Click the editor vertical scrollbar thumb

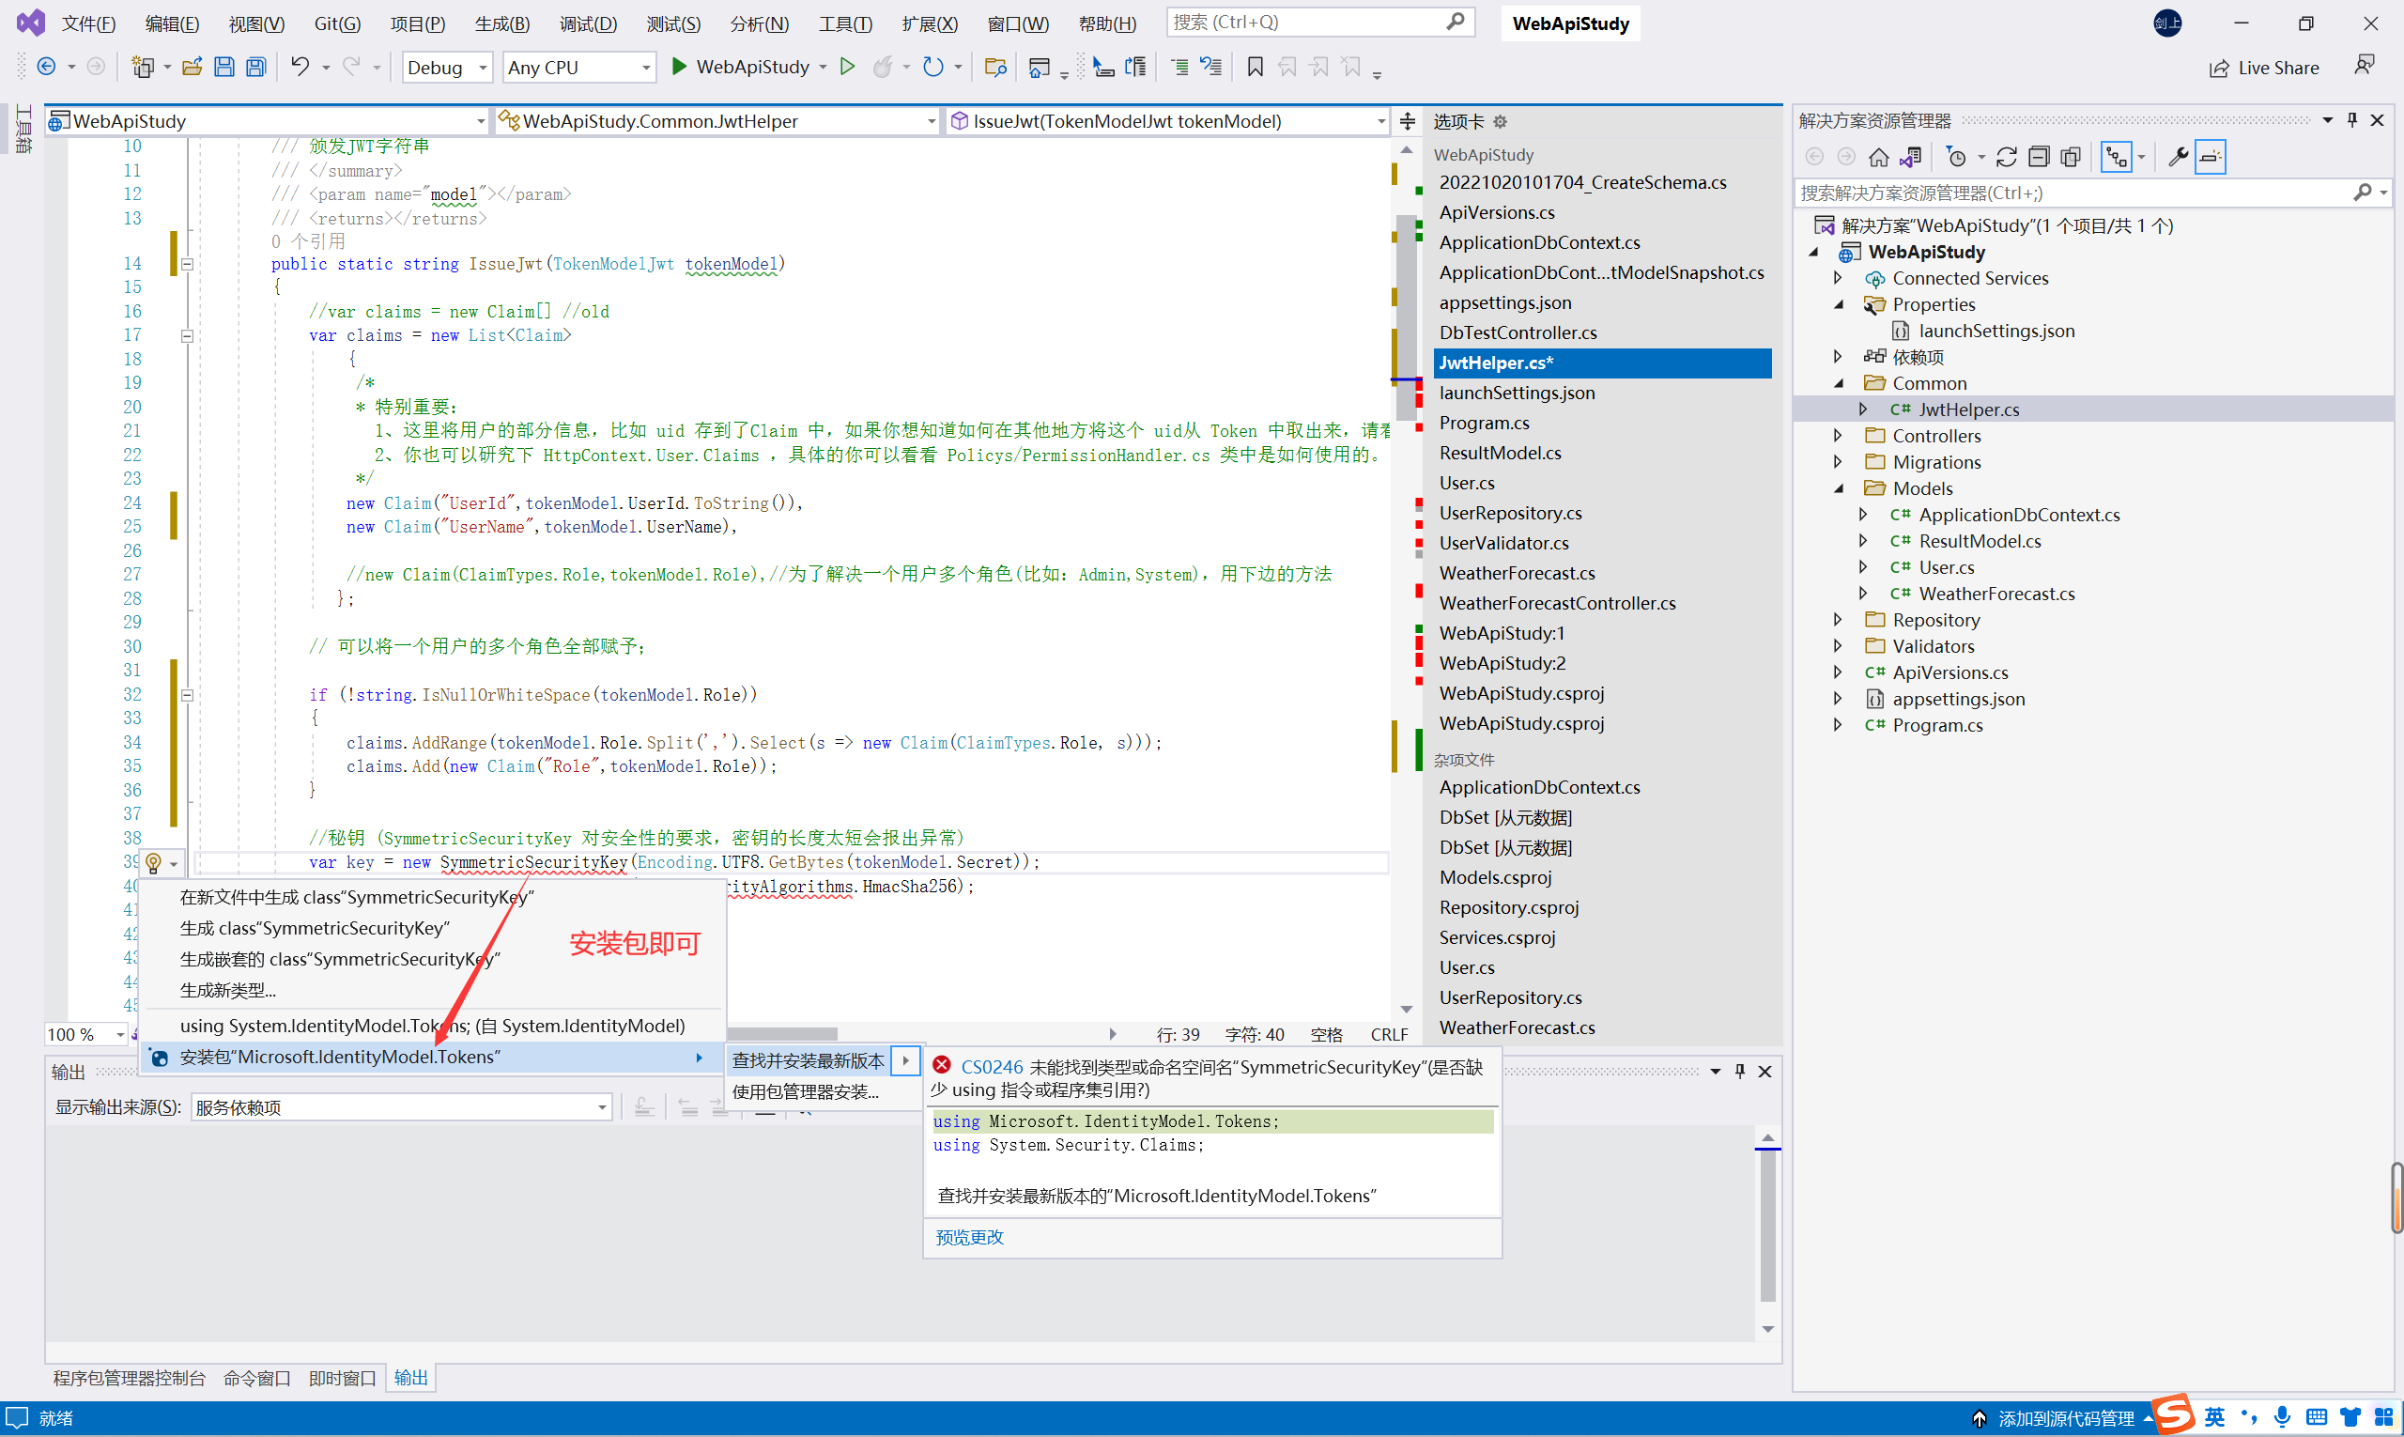tap(1406, 319)
